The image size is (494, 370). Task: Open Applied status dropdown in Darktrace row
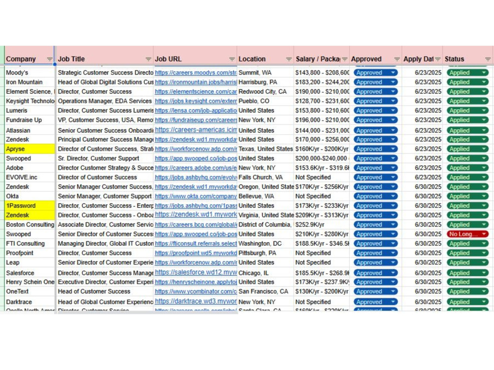pyautogui.click(x=484, y=302)
